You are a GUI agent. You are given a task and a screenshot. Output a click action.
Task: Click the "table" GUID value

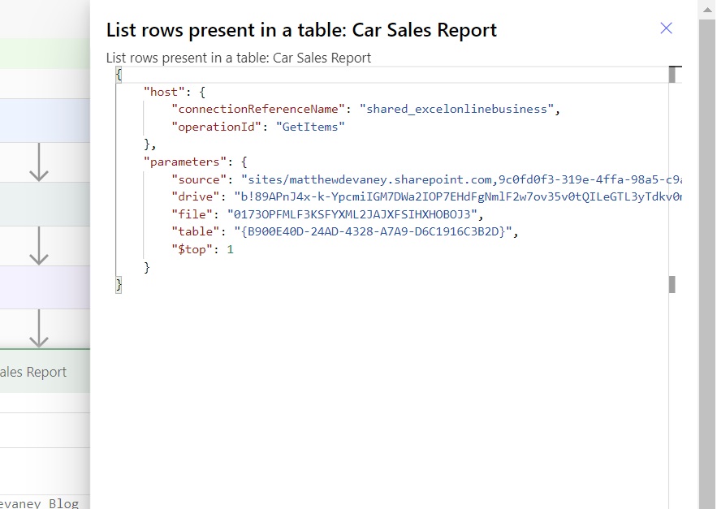point(373,231)
